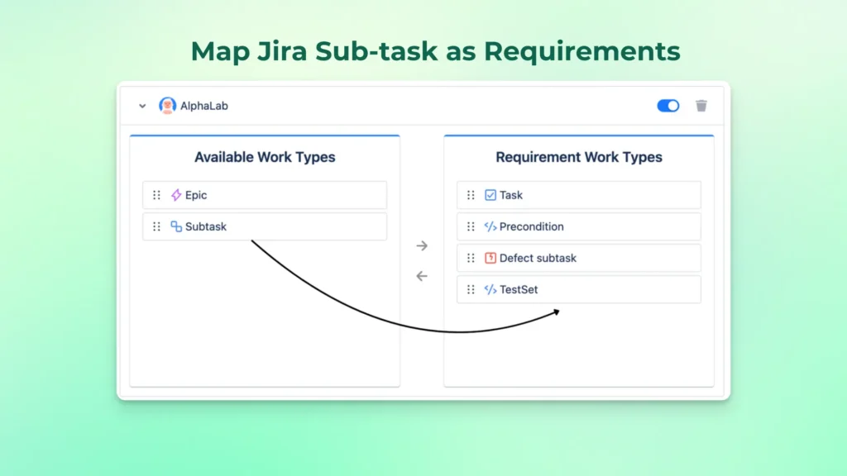Select the TestSet requirement row
The width and height of the screenshot is (847, 476).
pyautogui.click(x=579, y=289)
